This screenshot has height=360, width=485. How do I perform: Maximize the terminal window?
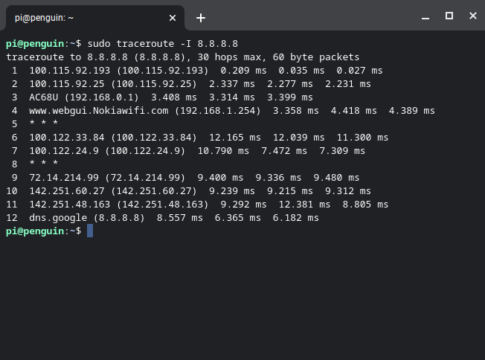[x=449, y=16]
